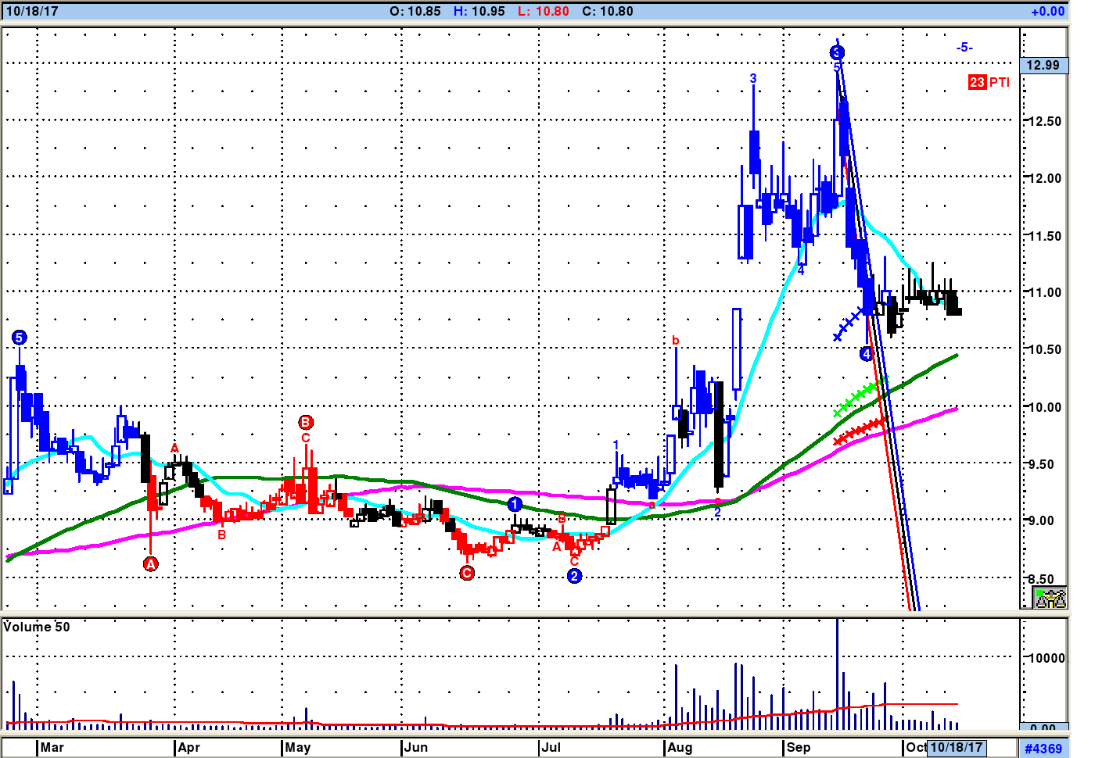
Task: Click the Aug label on the time axis
Action: point(680,747)
